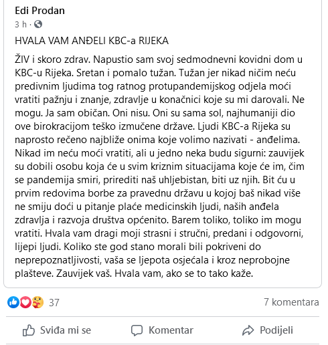The image size is (328, 345).
Task: Click the heading "HVALA VAM ANĐELI KBC-a RIJEKA"
Action: tap(92, 41)
